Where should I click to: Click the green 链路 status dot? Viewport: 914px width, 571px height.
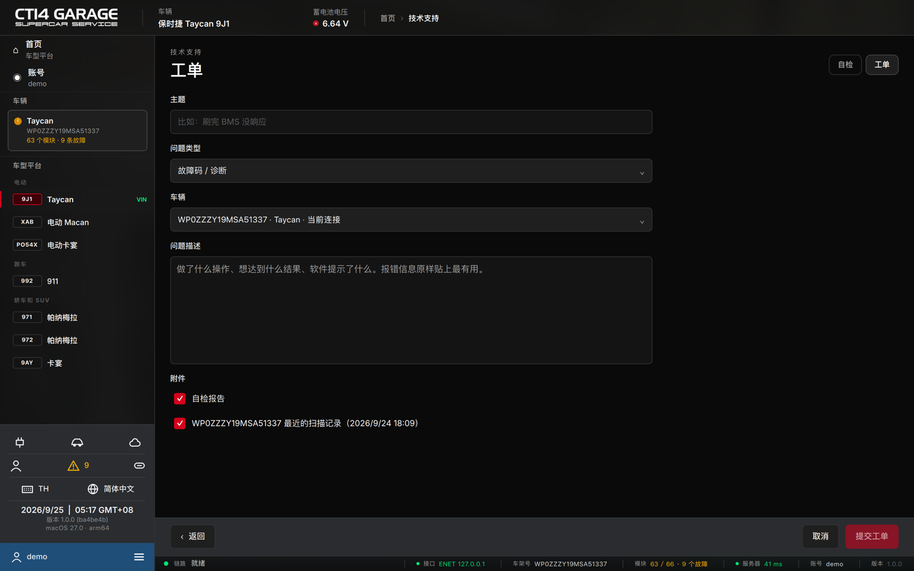point(166,564)
